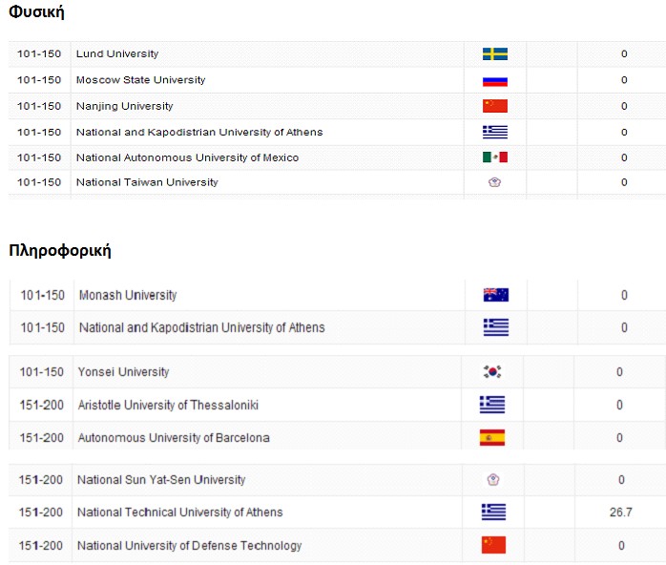Click the South Korea flag beside Yonsei University

tap(492, 371)
